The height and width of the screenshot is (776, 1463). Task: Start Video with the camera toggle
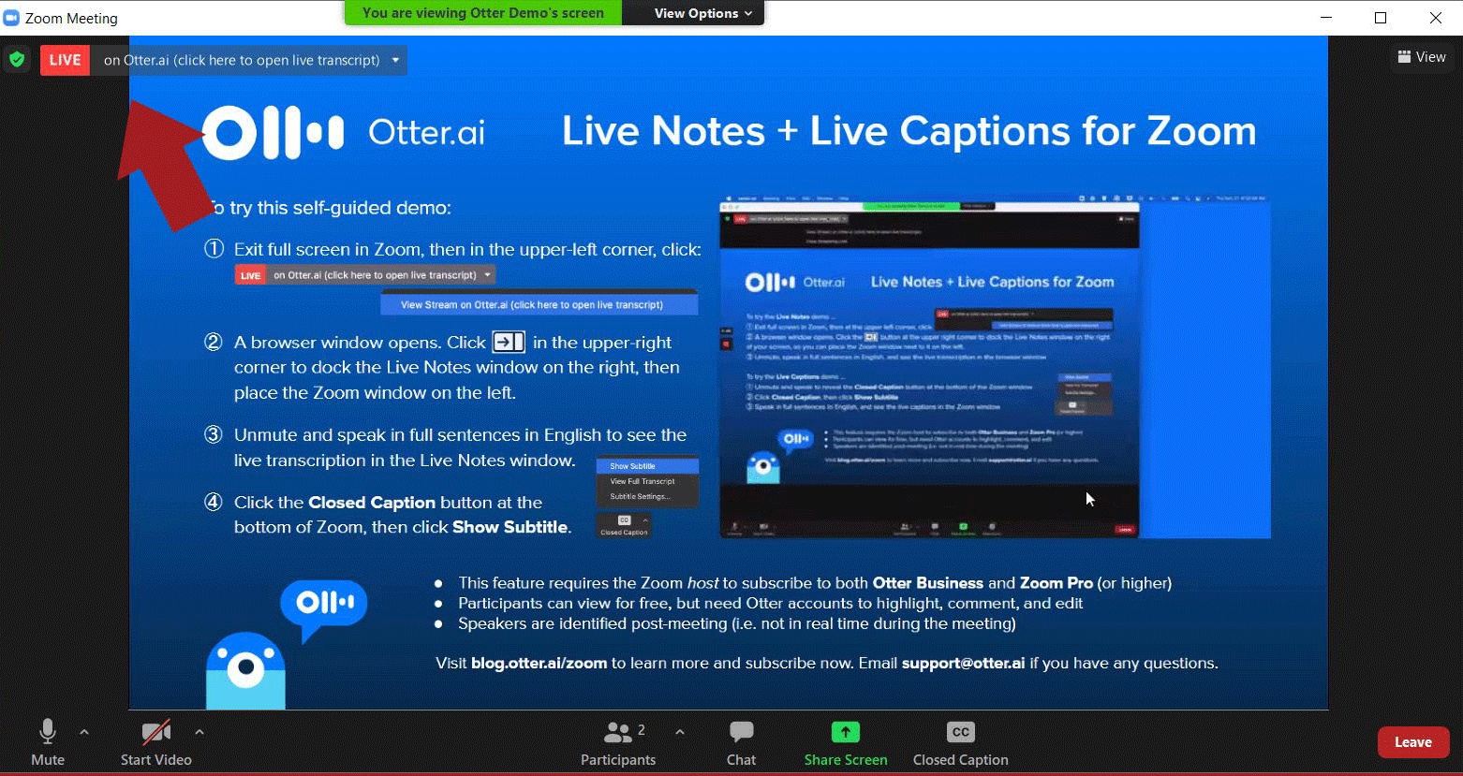tap(155, 743)
